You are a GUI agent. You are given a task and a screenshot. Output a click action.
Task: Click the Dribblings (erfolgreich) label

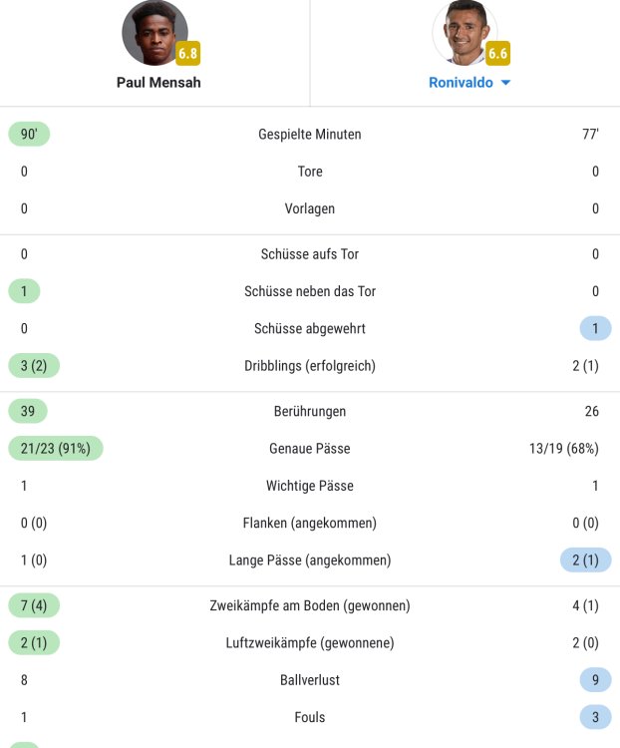pyautogui.click(x=310, y=366)
